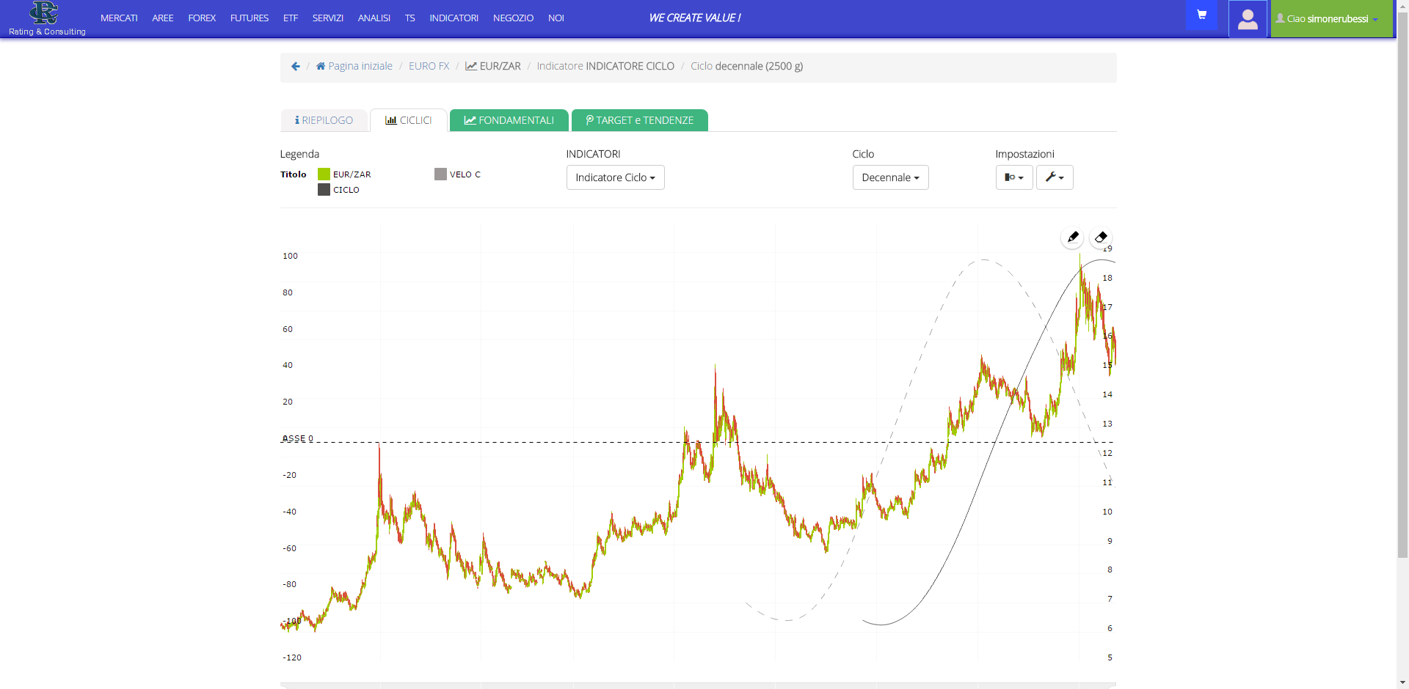The width and height of the screenshot is (1409, 689).
Task: Click the back arrow in breadcrumb
Action: tap(296, 66)
